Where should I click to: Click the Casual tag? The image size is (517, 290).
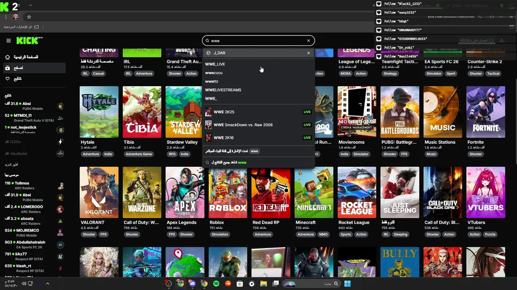98,74
